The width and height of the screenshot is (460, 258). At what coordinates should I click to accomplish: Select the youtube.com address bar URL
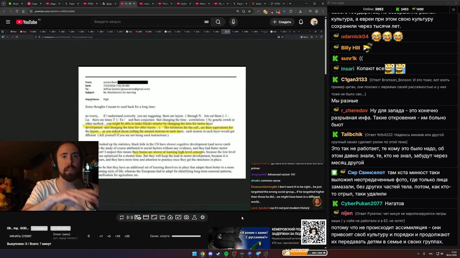55,11
